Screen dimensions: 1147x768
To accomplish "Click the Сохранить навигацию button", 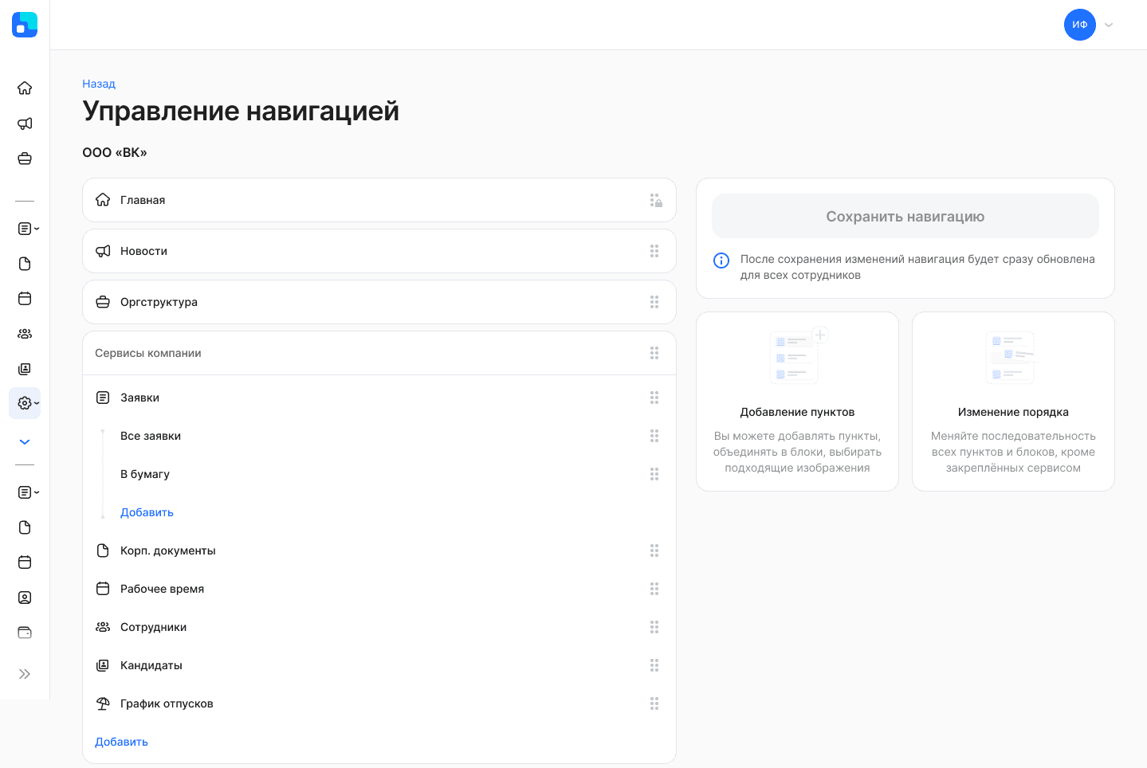I will pos(905,216).
